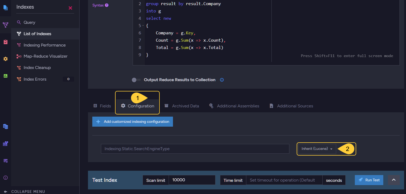The image size is (406, 194).
Task: Open Map-Reduce Visualizer menu item
Action: tap(45, 56)
